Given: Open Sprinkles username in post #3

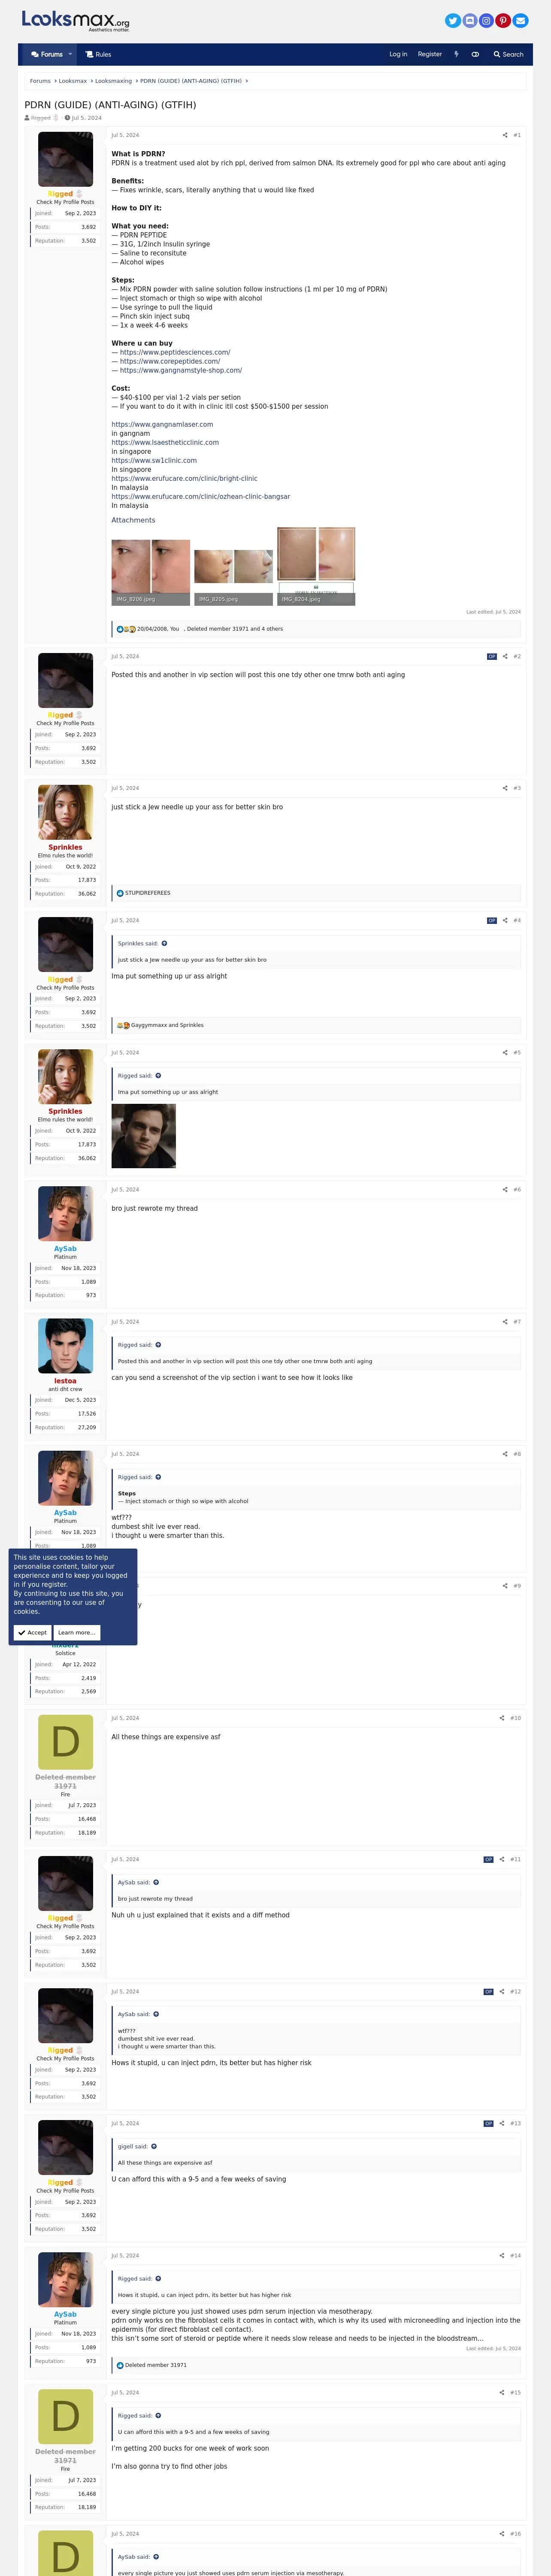Looking at the screenshot, I should pos(65,847).
